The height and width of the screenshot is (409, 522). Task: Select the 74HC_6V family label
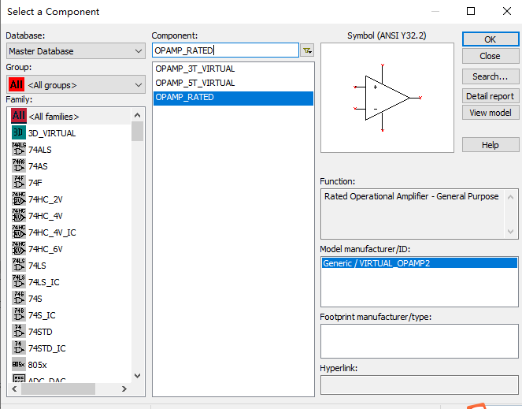tap(46, 249)
